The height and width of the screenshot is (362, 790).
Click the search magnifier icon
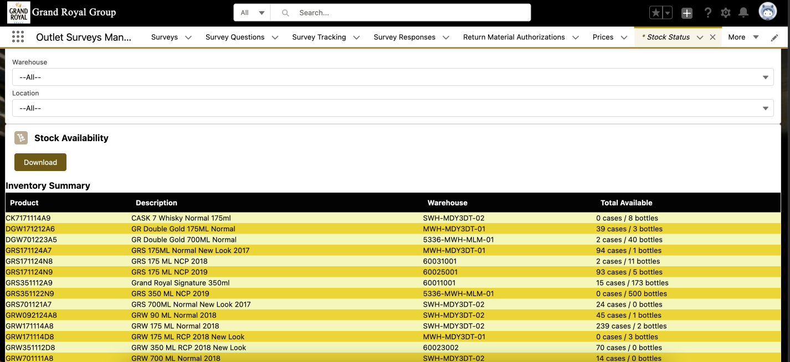[285, 13]
